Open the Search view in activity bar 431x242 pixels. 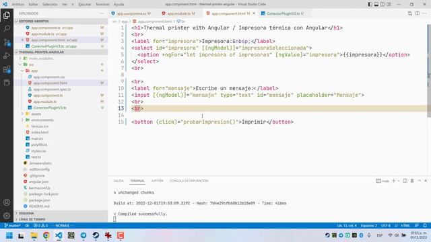click(x=7, y=28)
